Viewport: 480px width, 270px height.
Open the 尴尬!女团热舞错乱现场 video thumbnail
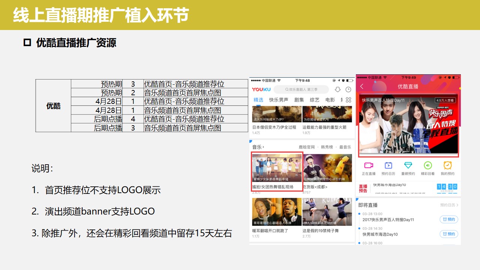(277, 168)
